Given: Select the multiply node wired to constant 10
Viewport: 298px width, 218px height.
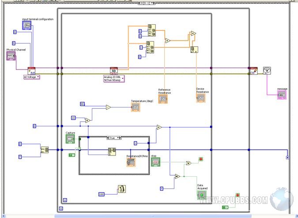Looking at the screenshot, I should click(87, 120).
